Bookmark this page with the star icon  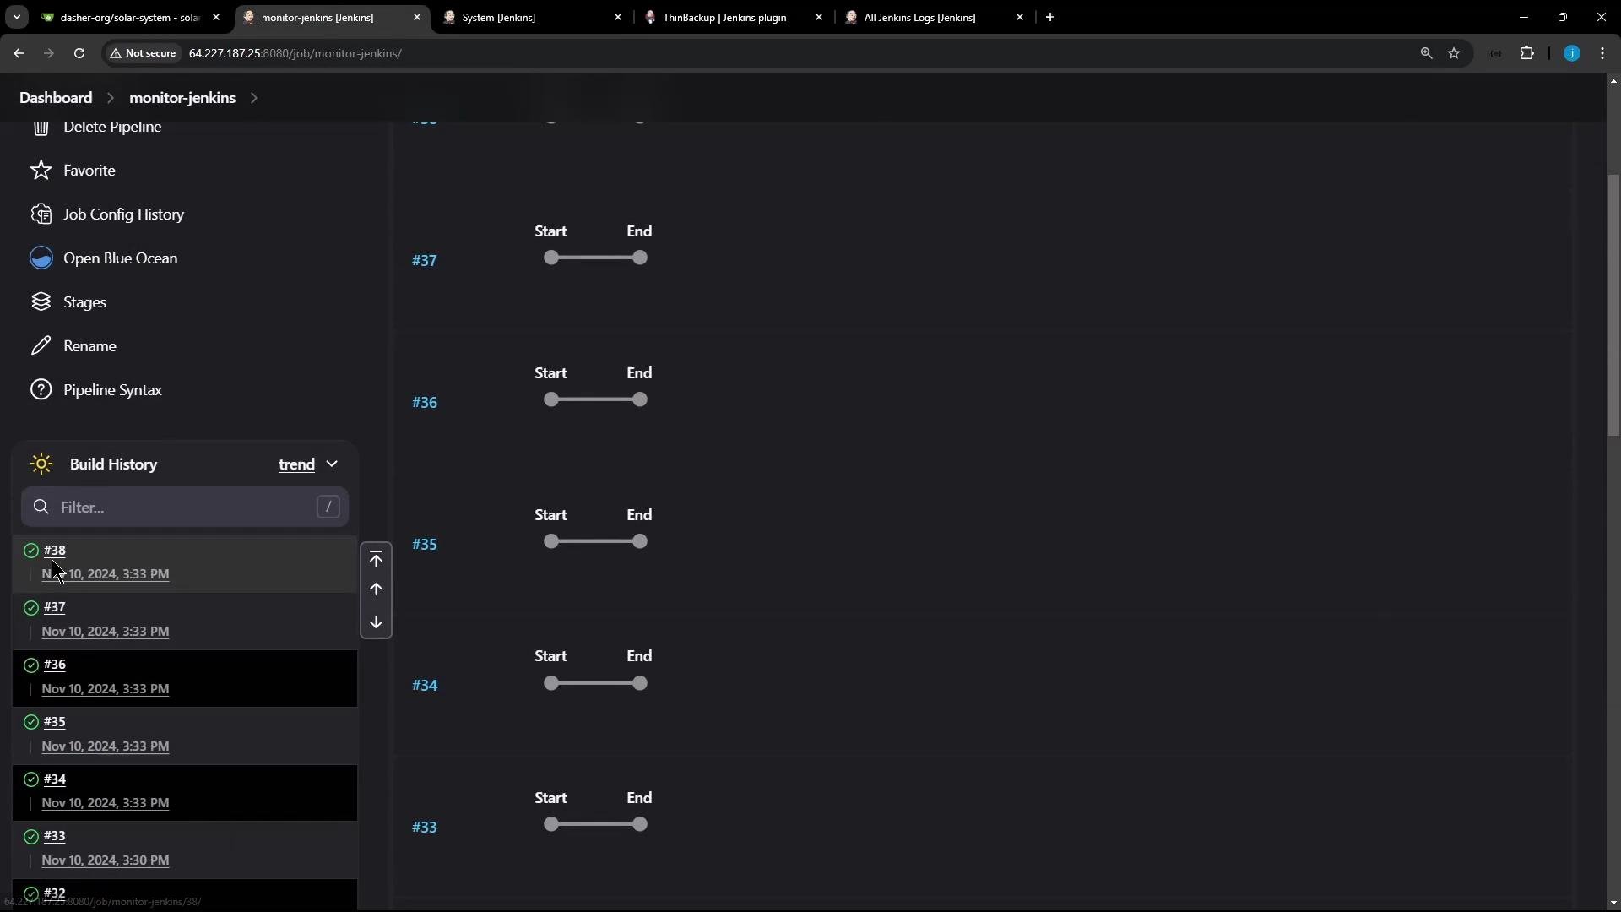click(1454, 53)
